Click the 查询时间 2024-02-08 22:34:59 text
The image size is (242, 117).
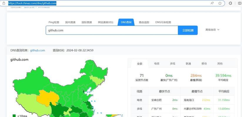73,50
